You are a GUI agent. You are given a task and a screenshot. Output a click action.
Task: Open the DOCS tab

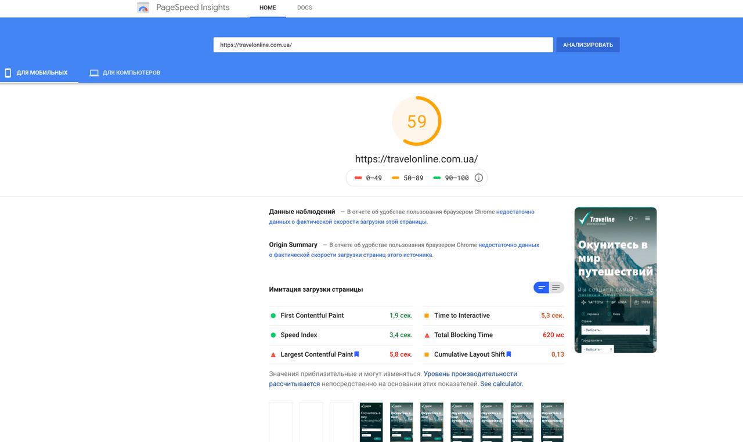click(x=305, y=8)
